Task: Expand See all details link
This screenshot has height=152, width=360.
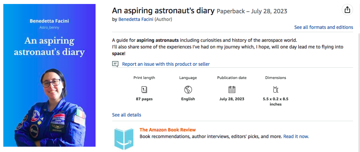Action: coord(127,115)
